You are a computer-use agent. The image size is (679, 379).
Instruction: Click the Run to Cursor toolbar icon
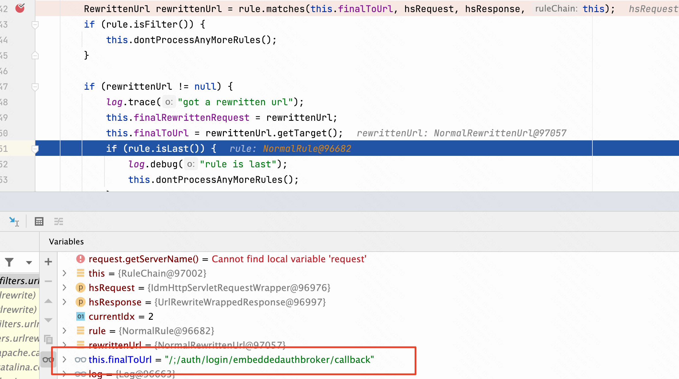click(14, 221)
